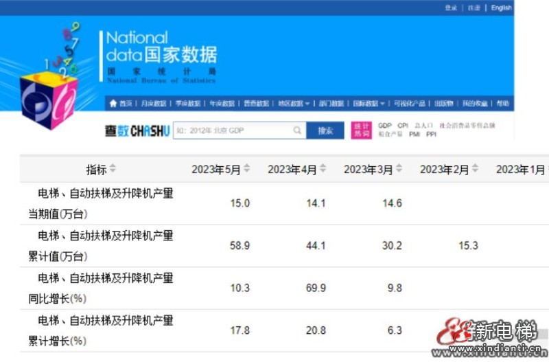
Task: Switch language via the English link
Action: pos(501,8)
